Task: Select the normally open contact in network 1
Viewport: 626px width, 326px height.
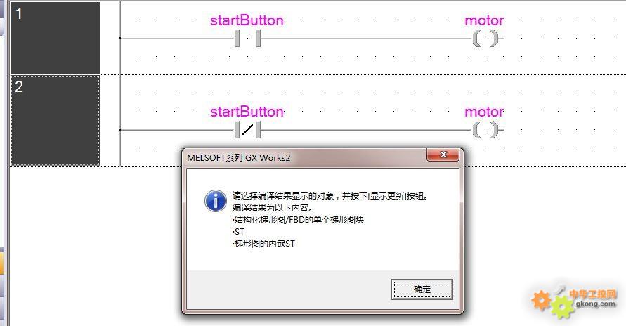Action: pos(247,39)
